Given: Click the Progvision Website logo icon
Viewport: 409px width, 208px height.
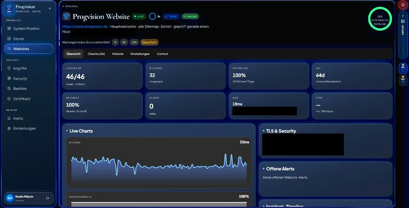Looking at the screenshot, I should 67,16.
